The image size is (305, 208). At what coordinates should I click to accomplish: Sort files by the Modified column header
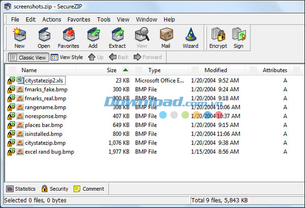(216, 71)
